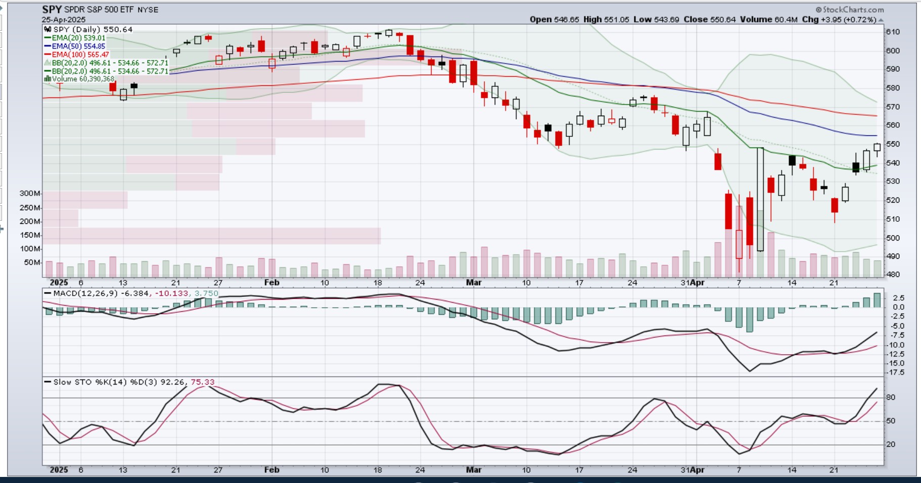The width and height of the screenshot is (921, 483).
Task: Click the 'Open 546.65' value
Action: [555, 20]
